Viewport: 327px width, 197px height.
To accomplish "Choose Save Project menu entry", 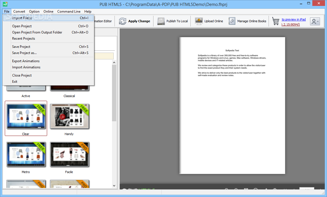I will pyautogui.click(x=48, y=47).
